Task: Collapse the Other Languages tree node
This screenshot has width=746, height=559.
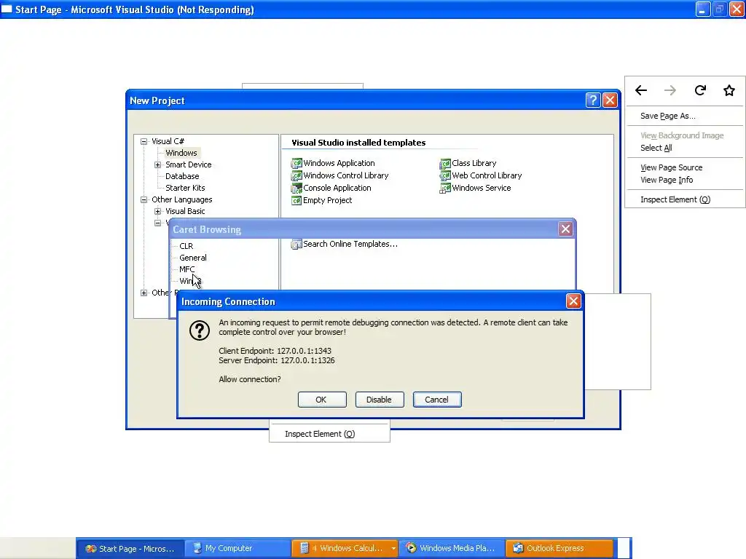Action: pyautogui.click(x=144, y=200)
